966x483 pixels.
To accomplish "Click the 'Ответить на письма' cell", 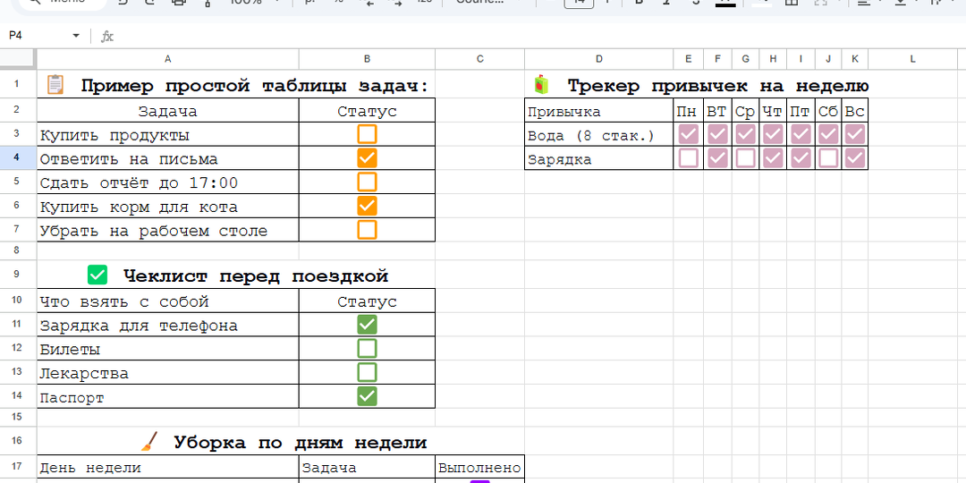I will (167, 159).
